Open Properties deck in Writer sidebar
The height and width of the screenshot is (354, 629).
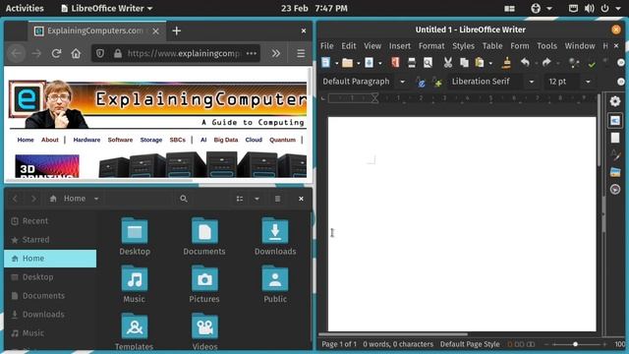(x=615, y=120)
